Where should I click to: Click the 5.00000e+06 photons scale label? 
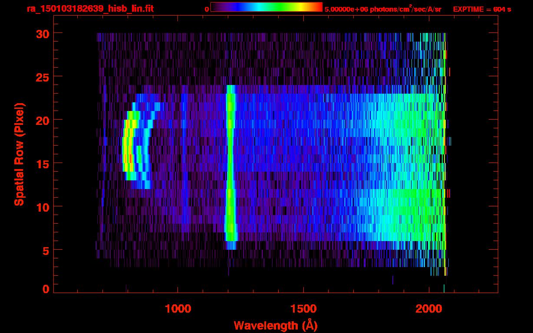[383, 9]
